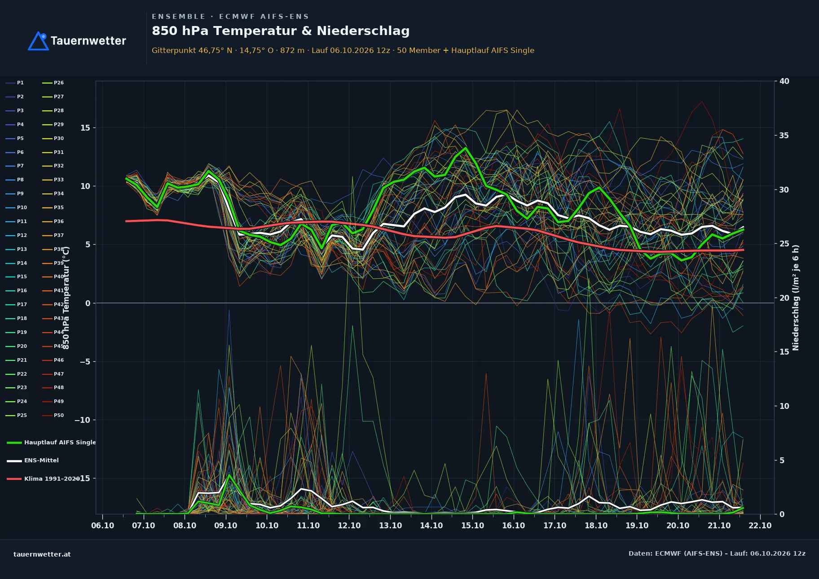Click the 22.10 date label on x-axis
Image resolution: width=819 pixels, height=579 pixels.
760,526
